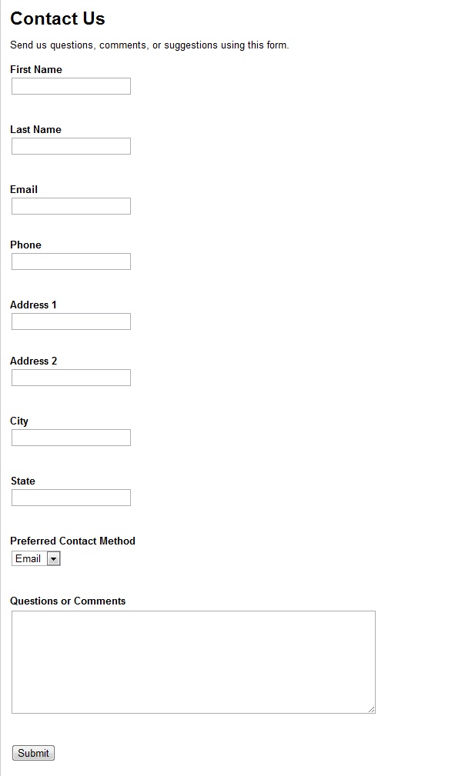Click the Phone number field

(70, 261)
